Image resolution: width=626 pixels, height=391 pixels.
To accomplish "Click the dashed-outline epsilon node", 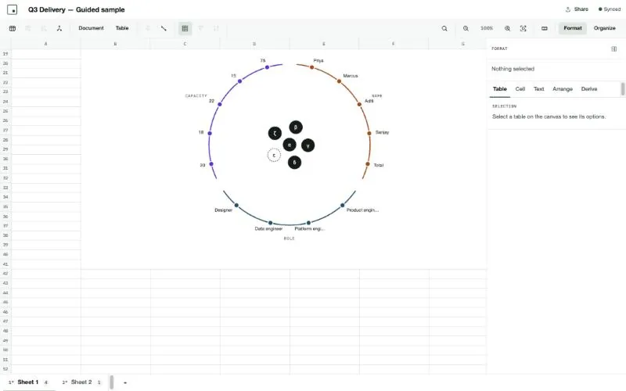I will pyautogui.click(x=274, y=155).
